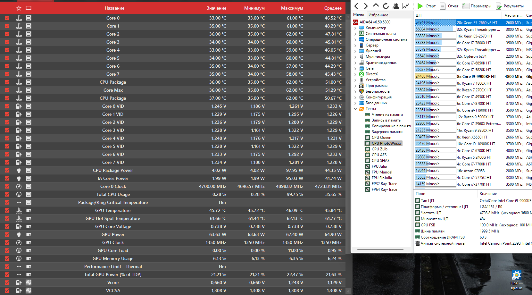Click the DirectX Xbox icon in the tree
532x295 pixels.
pos(362,74)
